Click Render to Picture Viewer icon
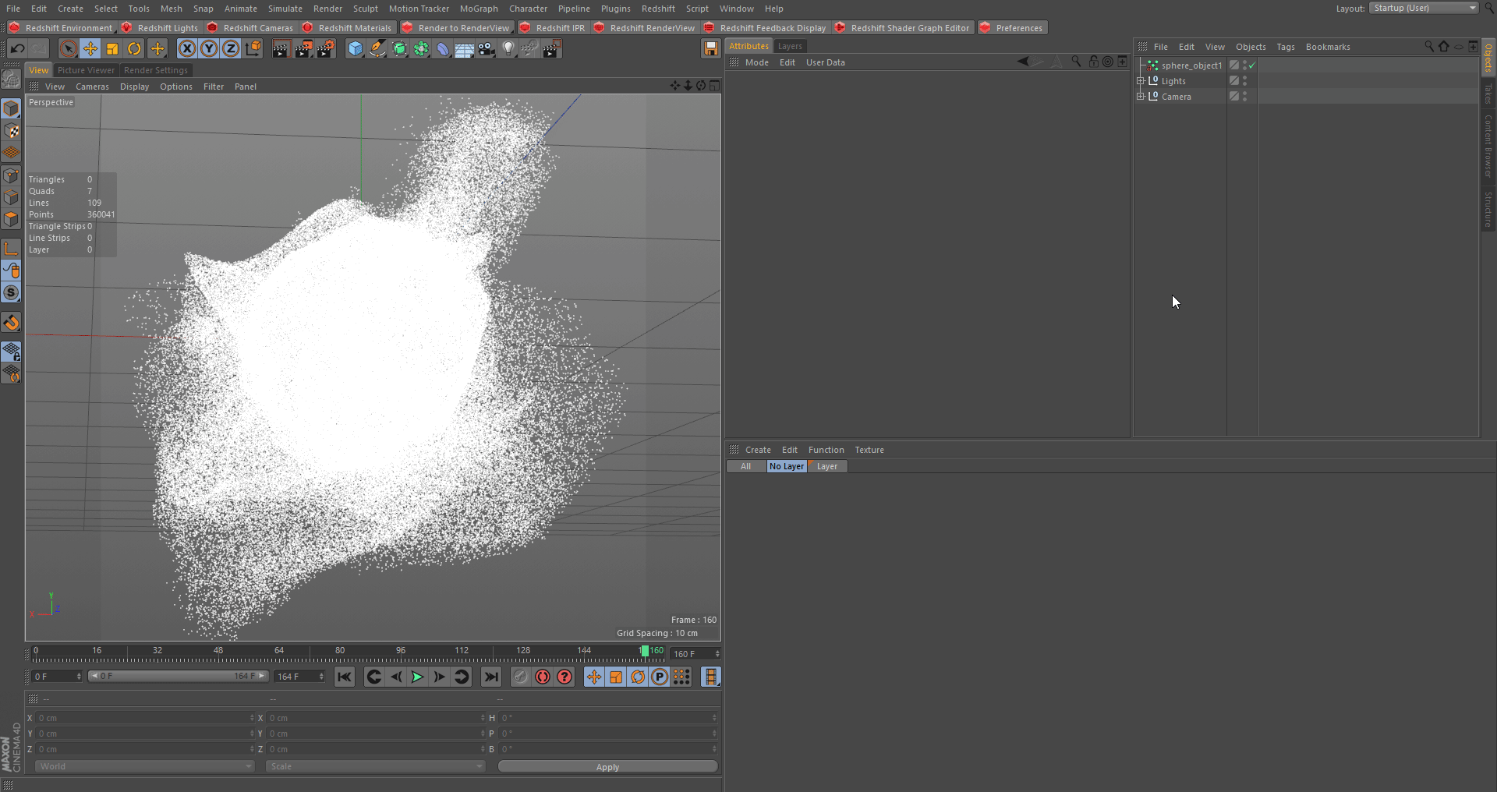 (x=303, y=48)
